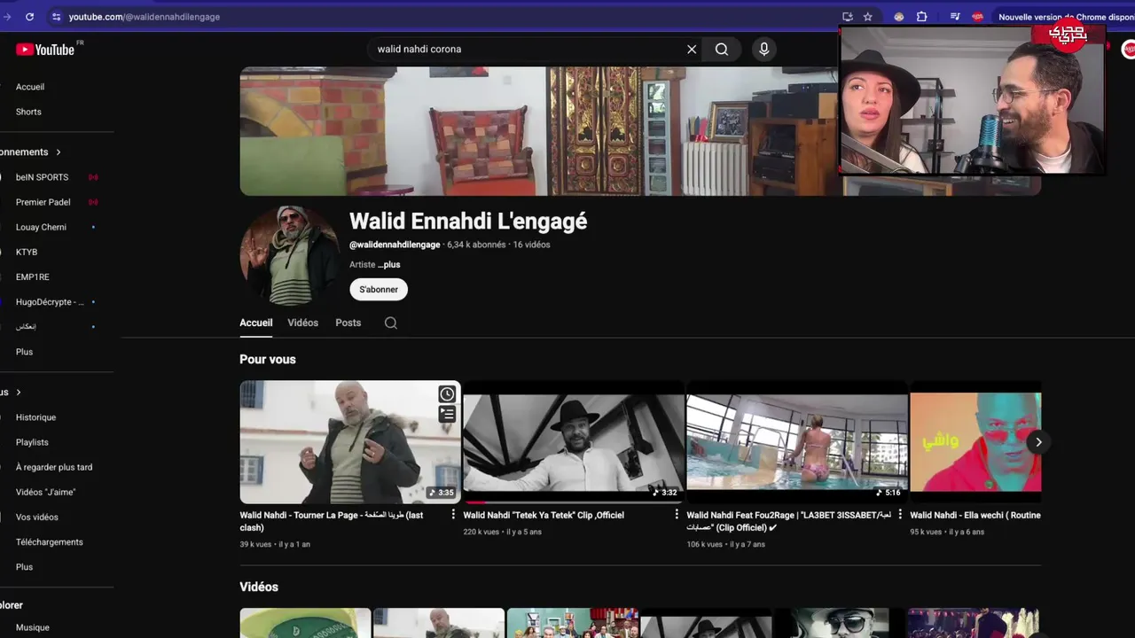Screen dimensions: 1135x638
Task: Click the YouTube logo
Action: coord(44,50)
